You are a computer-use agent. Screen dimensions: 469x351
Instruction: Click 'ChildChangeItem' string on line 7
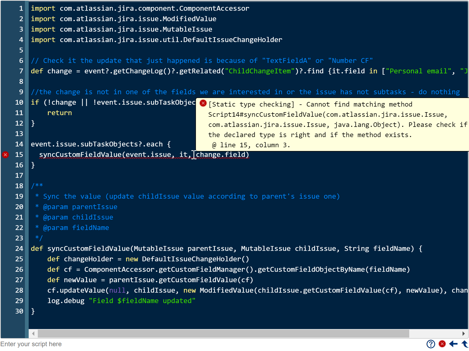click(260, 71)
